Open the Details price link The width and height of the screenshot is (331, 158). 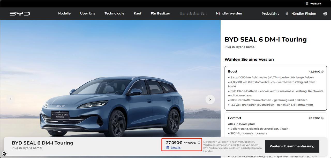176,147
